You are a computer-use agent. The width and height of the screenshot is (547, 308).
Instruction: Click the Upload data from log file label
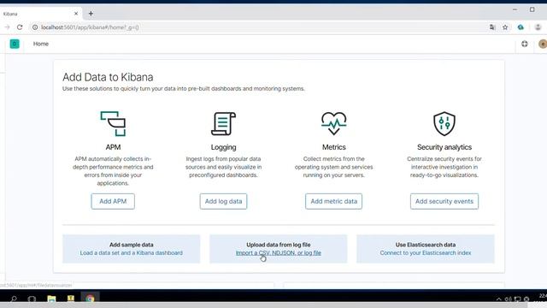point(279,245)
